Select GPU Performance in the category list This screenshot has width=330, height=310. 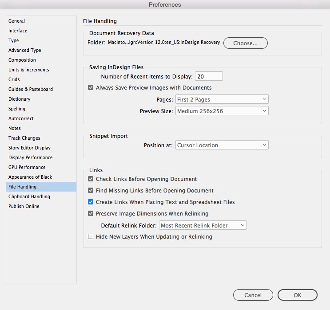[27, 167]
